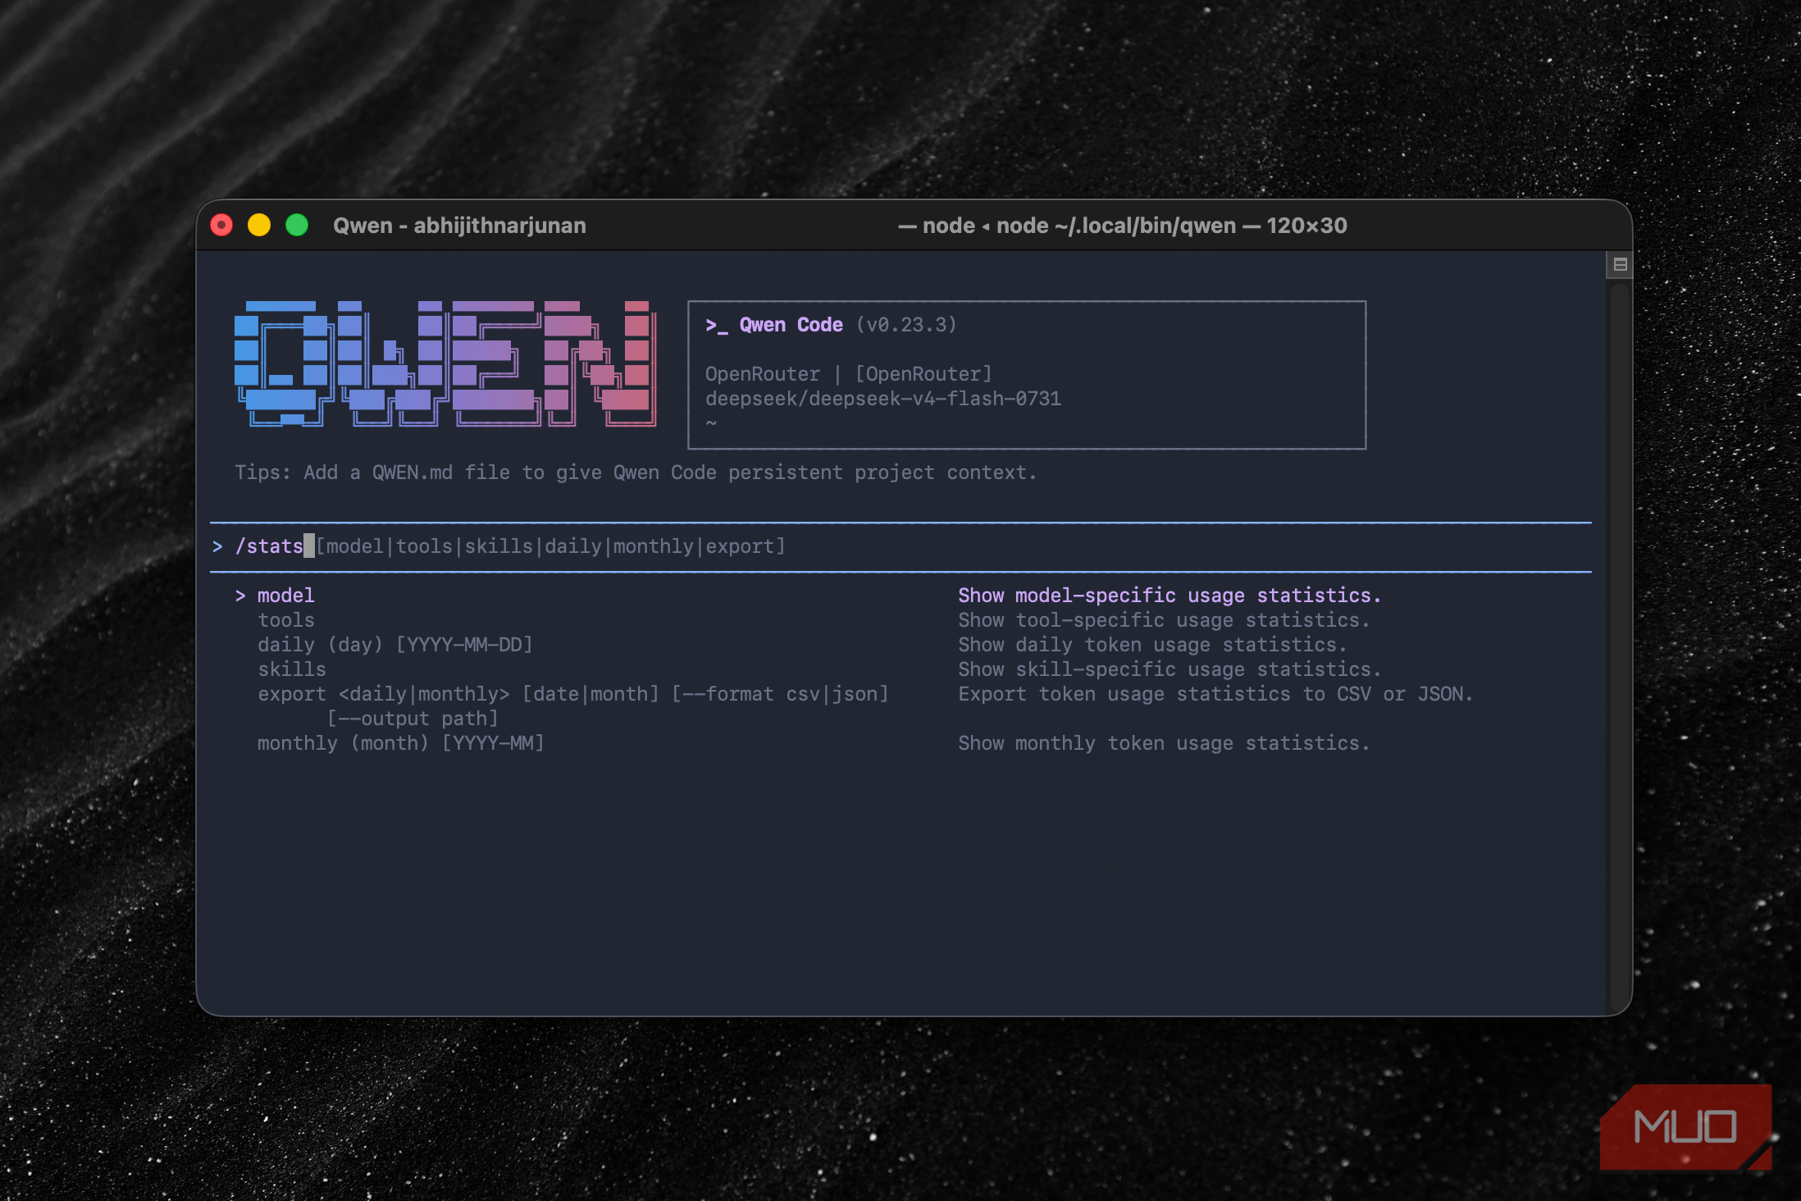Screen dimensions: 1801x1201
Task: Click 'Export token usage statistics to CSV or JSON.'
Action: coord(1215,694)
